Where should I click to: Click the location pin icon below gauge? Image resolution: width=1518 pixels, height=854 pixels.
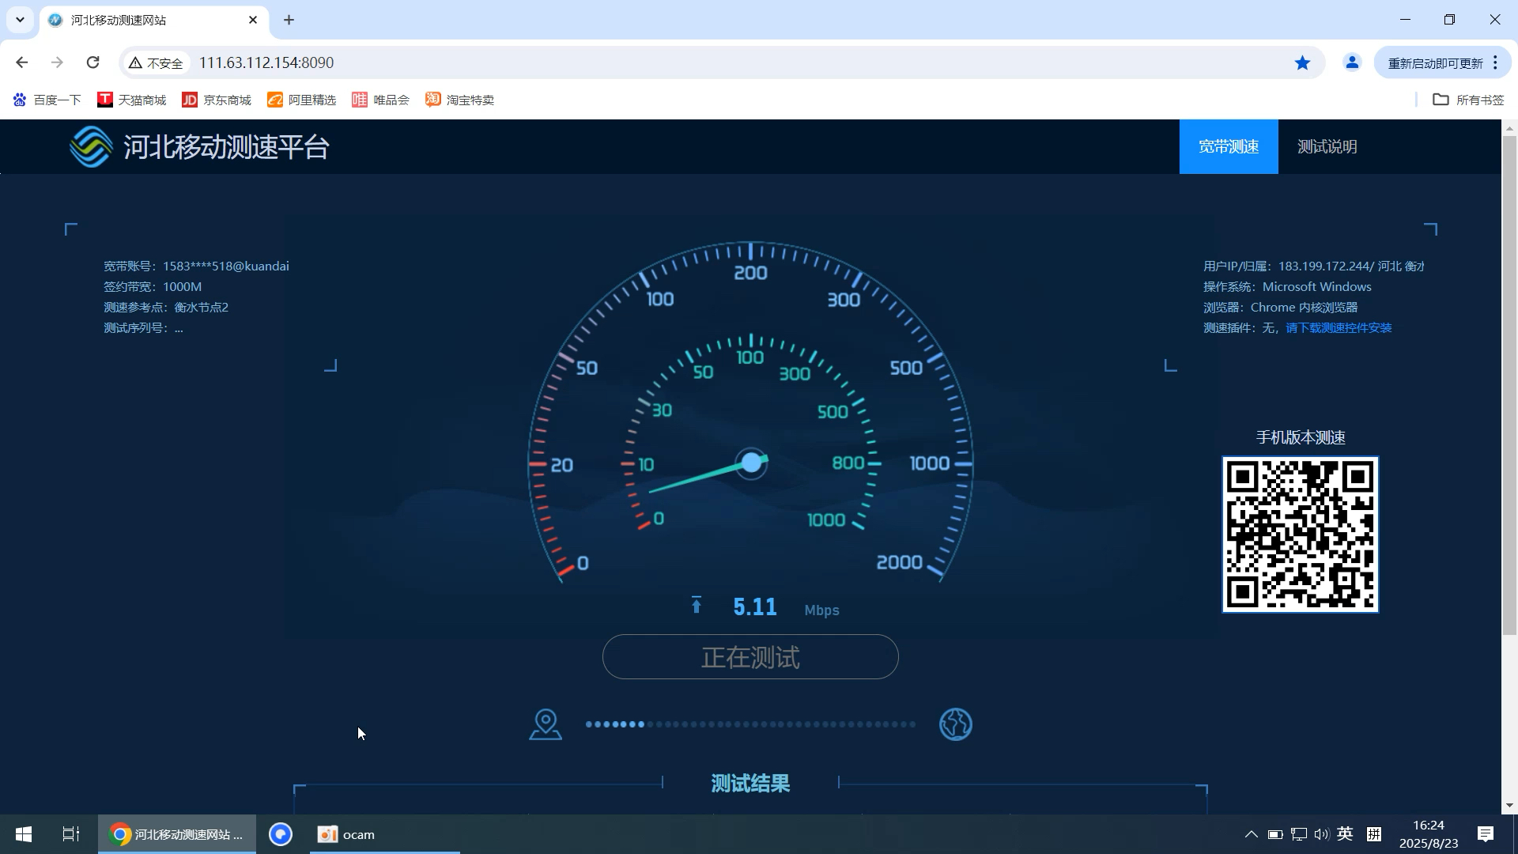(x=546, y=724)
